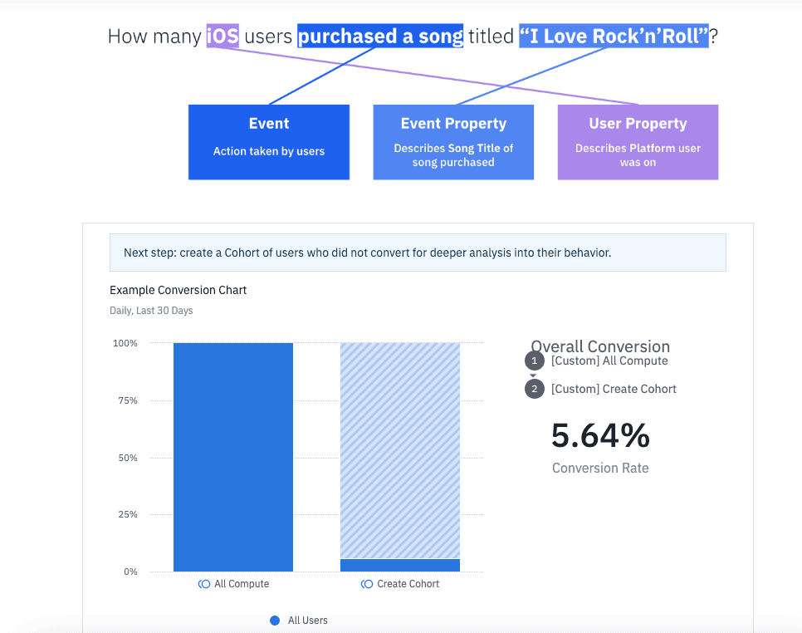Click the "[Custom] Create Cohort" step label
This screenshot has width=802, height=633.
tap(614, 389)
